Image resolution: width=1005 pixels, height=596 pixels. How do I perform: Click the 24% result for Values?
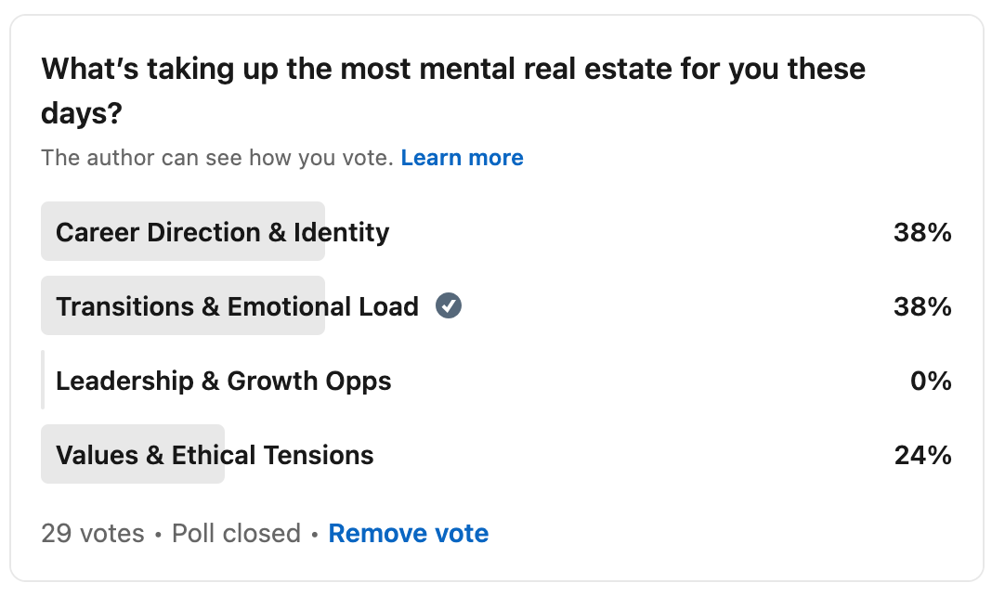tap(922, 455)
